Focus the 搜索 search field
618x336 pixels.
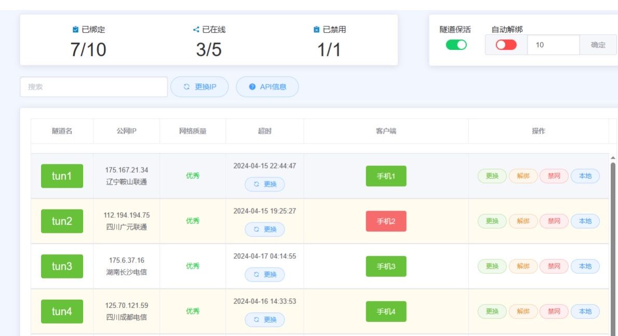click(x=93, y=87)
